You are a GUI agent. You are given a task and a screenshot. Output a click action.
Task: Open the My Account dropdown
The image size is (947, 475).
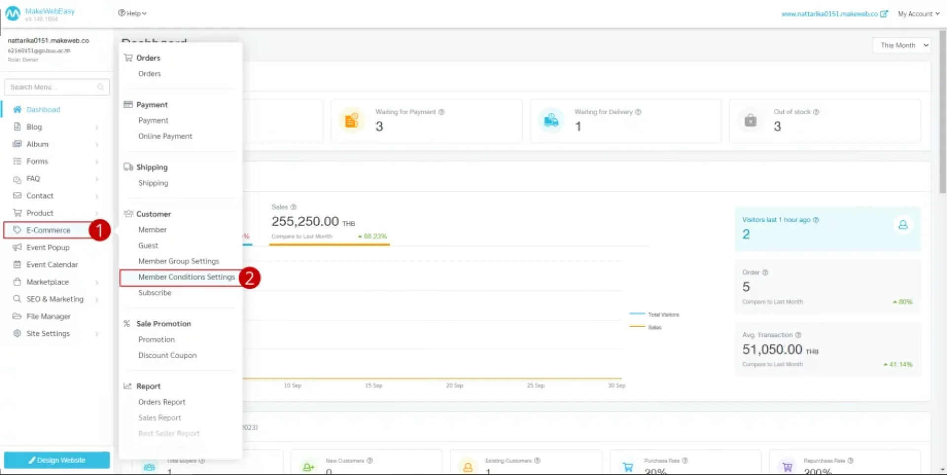coord(918,14)
